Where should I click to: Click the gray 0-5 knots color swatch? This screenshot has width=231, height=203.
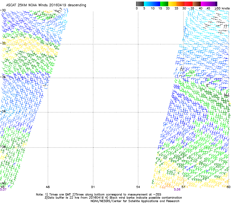coord(140,4)
